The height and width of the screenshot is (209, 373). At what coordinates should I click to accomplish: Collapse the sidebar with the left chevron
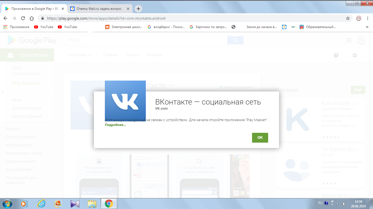[x=3, y=92]
